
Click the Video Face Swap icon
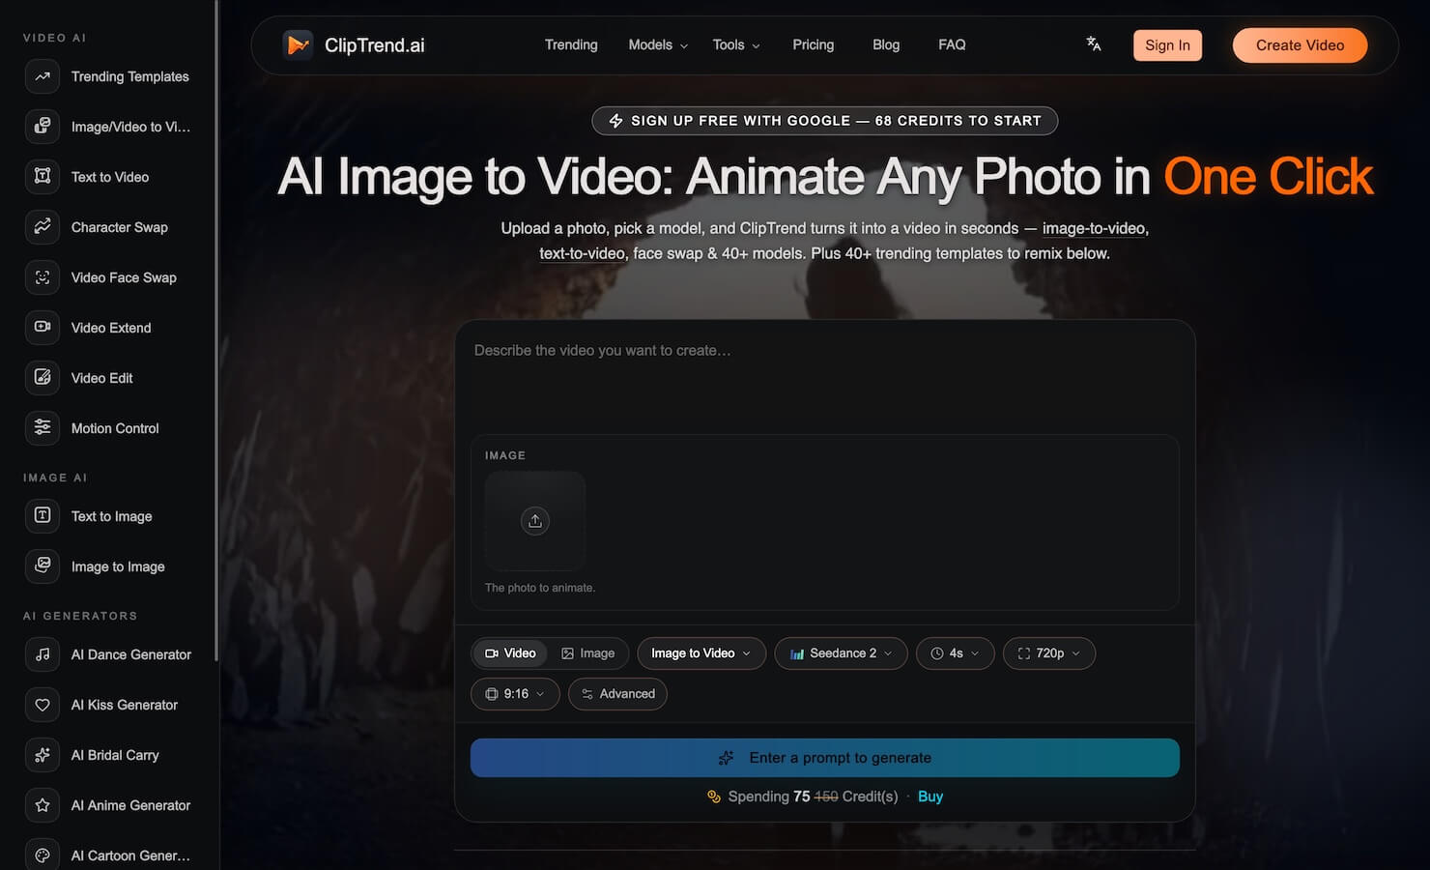point(43,277)
